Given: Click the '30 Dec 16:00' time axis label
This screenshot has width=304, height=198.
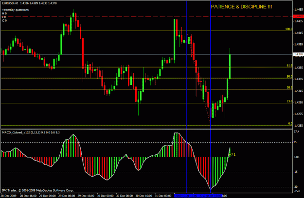Looking at the screenshot, I should pos(143,196).
